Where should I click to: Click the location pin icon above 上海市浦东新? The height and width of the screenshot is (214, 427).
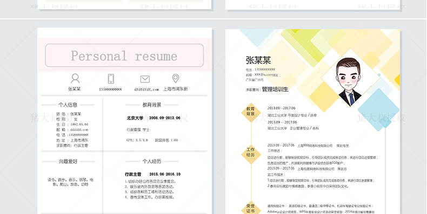coord(176,79)
